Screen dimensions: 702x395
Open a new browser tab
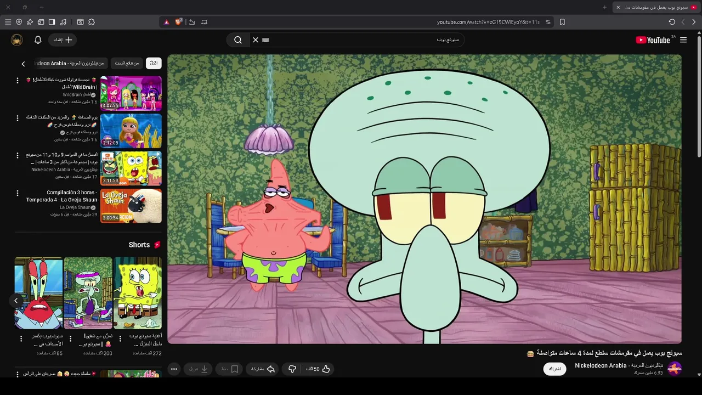[605, 7]
